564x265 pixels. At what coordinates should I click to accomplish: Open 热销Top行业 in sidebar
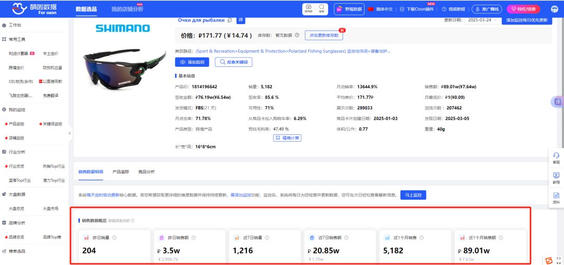(x=54, y=166)
